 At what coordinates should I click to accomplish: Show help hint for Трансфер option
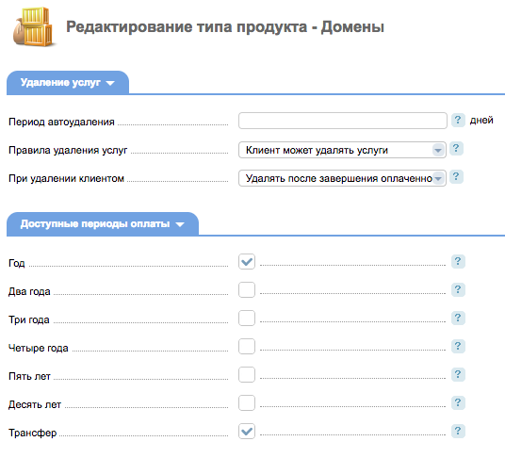click(x=458, y=431)
